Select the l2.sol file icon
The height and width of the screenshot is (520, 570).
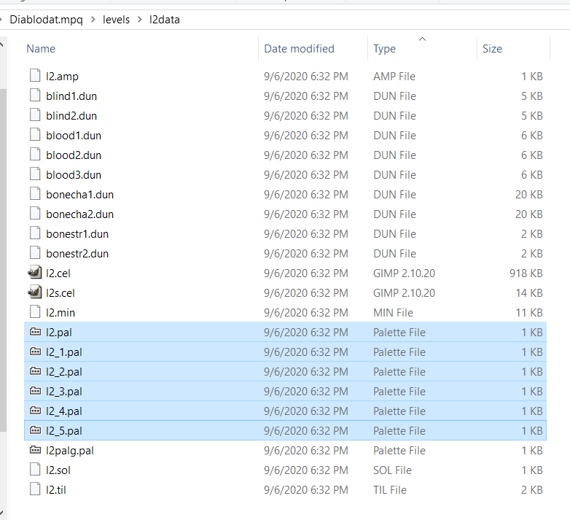pos(35,469)
